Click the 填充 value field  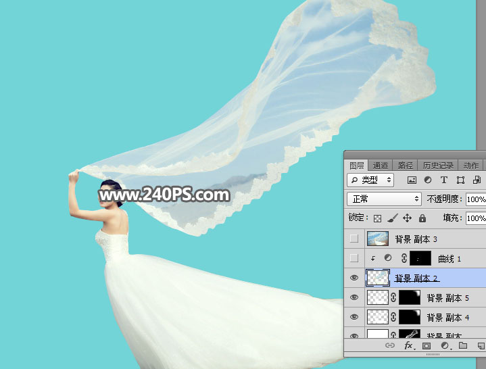coord(476,218)
